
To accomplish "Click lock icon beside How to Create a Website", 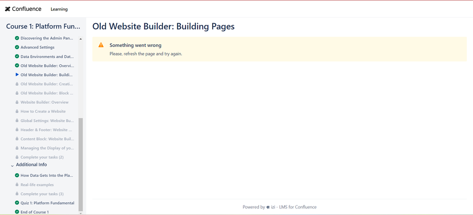I will (x=17, y=111).
